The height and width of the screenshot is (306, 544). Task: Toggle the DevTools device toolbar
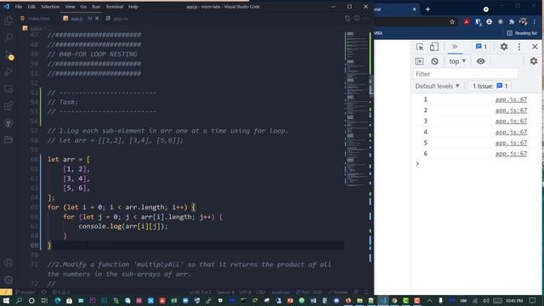point(434,47)
